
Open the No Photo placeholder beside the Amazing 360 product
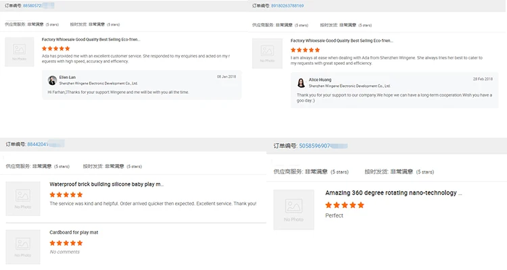293,210
